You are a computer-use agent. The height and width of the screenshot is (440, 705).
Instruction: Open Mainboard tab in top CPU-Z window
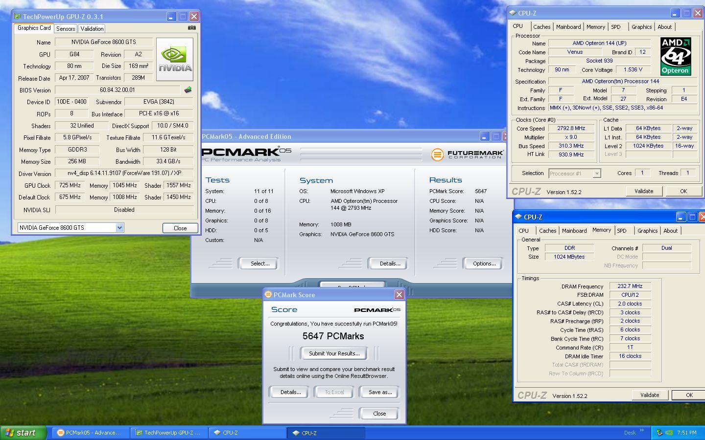568,27
